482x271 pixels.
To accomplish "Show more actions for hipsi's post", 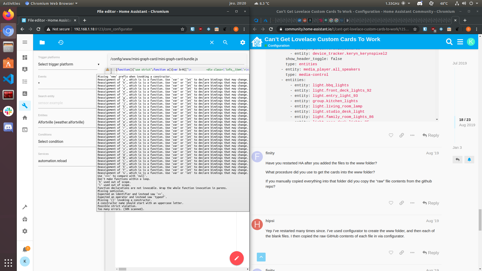I will tap(412, 253).
